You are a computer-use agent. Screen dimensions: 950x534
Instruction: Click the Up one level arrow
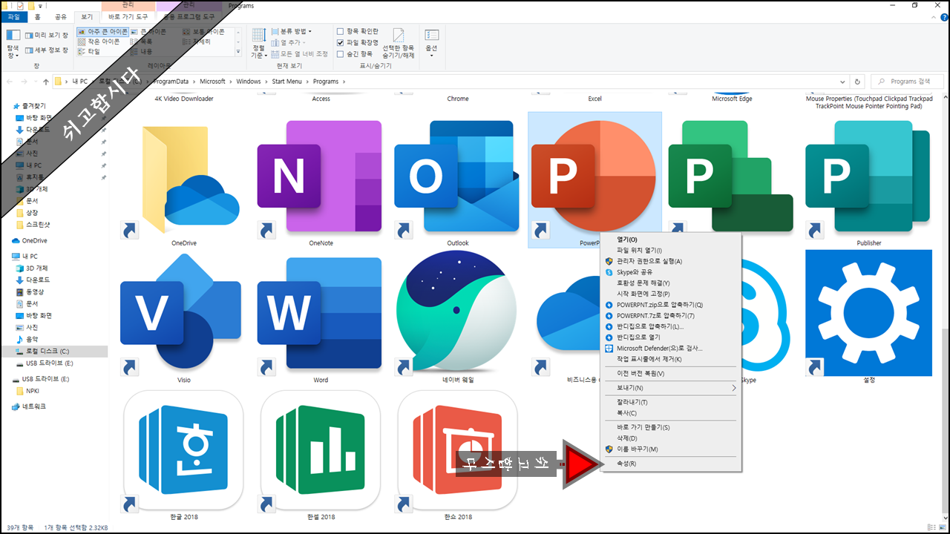(46, 82)
